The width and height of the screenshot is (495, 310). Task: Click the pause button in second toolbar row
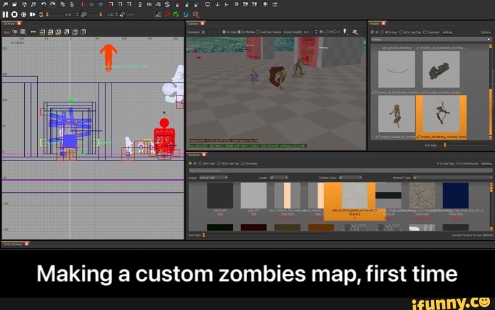tap(6, 14)
